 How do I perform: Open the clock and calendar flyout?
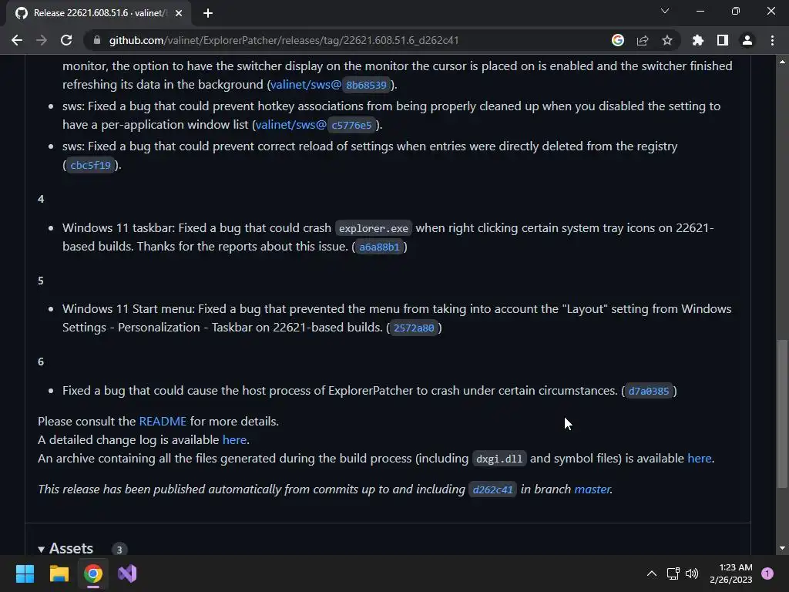[x=731, y=573]
